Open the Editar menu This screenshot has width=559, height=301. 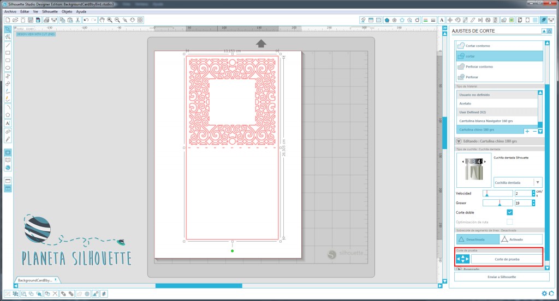pos(25,11)
